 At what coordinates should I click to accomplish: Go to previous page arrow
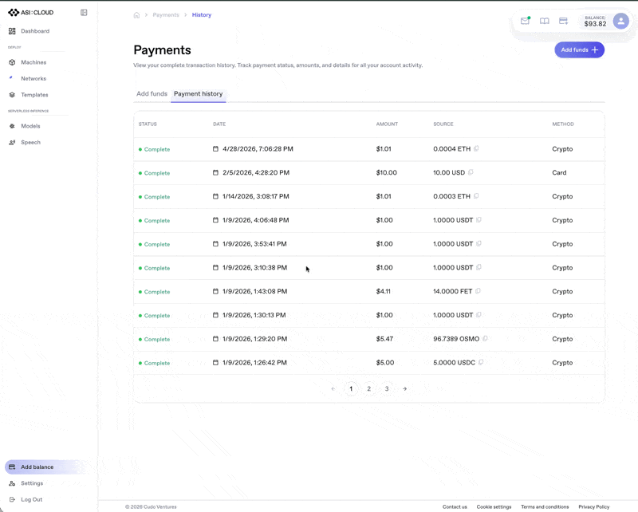[x=333, y=388]
